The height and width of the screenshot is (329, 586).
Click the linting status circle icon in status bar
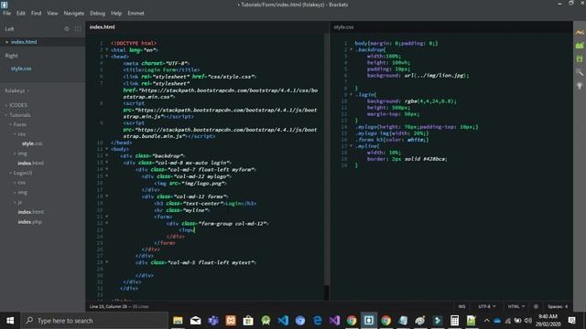coord(536,307)
